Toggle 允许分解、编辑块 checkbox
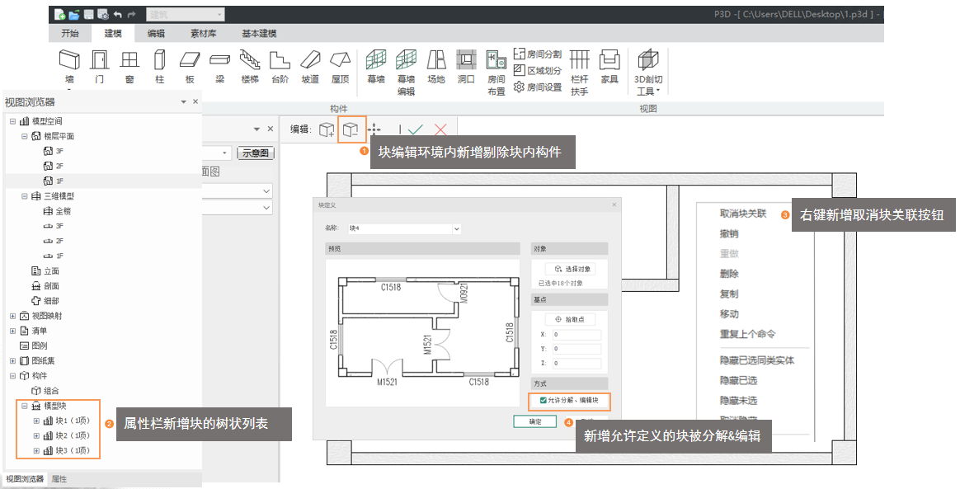The image size is (960, 489). point(543,401)
